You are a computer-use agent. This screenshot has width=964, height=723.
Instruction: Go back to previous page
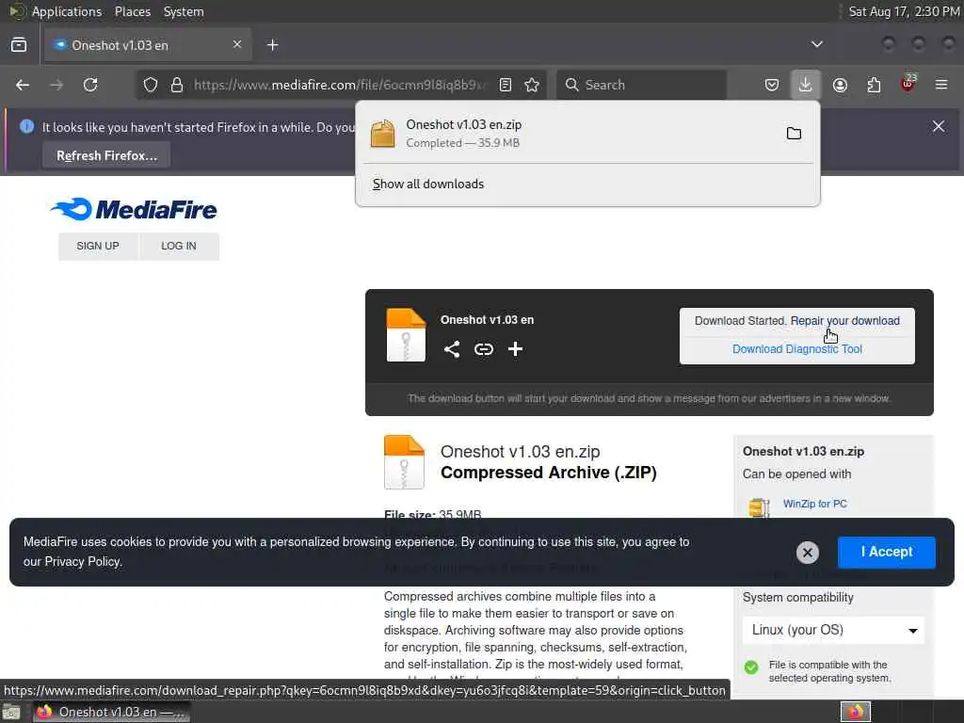coord(23,85)
